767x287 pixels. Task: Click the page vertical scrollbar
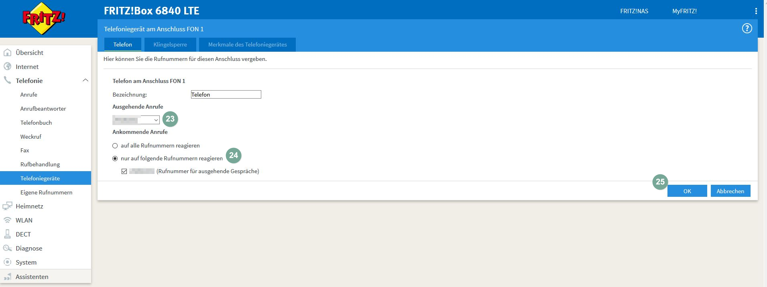point(765,143)
